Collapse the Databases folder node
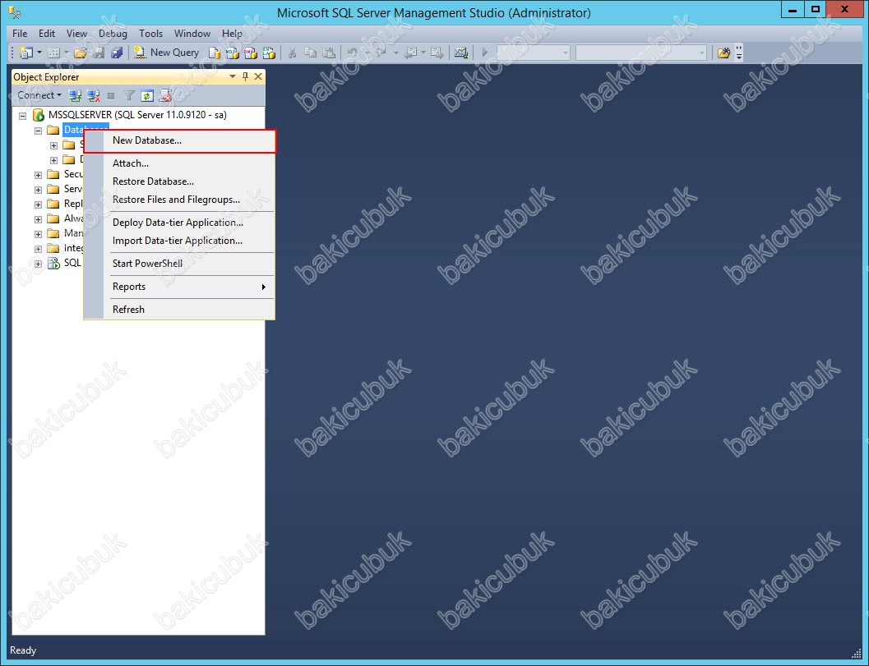Viewport: 869px width, 666px height. coord(39,131)
